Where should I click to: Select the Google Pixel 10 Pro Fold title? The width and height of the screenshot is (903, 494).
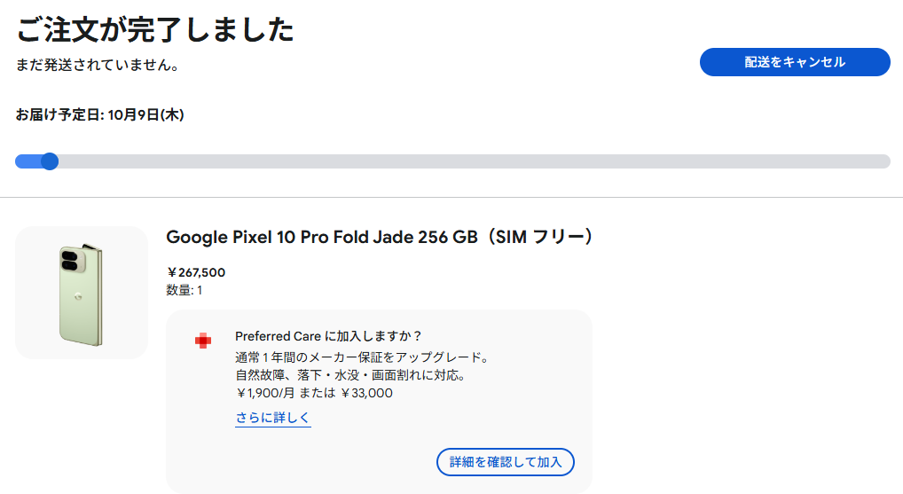[379, 238]
